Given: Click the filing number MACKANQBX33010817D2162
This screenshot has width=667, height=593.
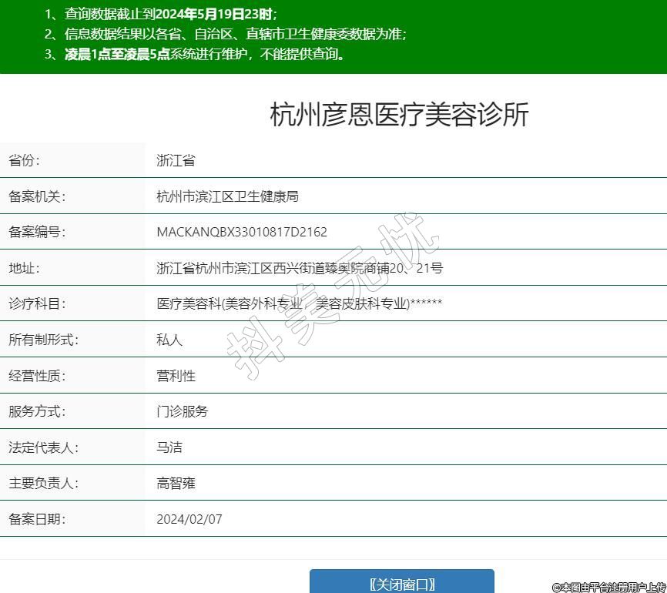Looking at the screenshot, I should coord(242,232).
